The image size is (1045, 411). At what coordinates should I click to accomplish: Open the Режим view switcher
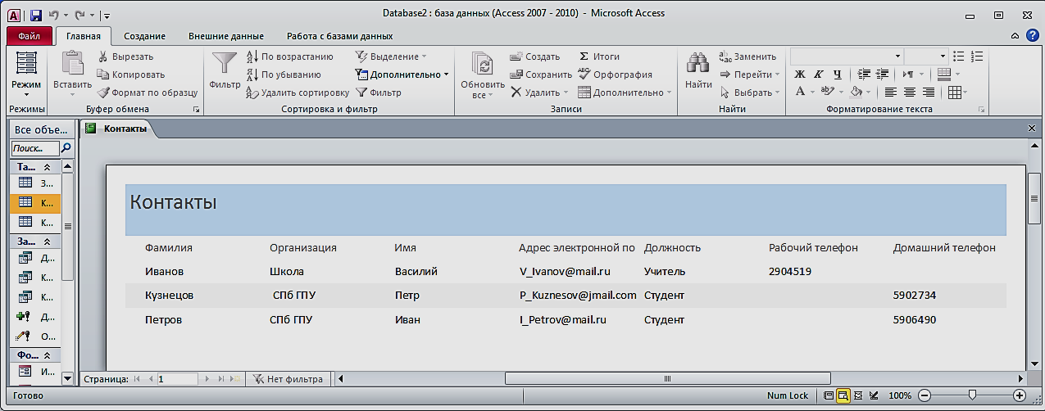point(26,74)
